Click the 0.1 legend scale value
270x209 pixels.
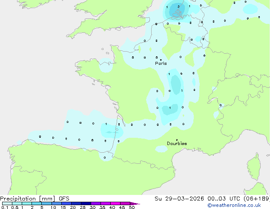click(5, 207)
